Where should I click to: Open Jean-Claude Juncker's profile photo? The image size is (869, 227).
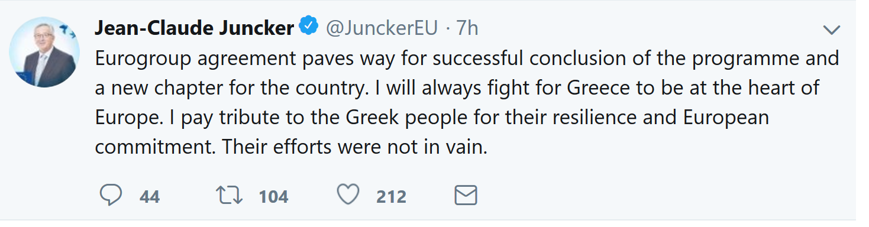(x=45, y=53)
